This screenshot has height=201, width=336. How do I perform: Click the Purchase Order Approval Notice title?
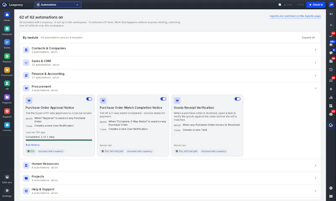pyautogui.click(x=50, y=108)
